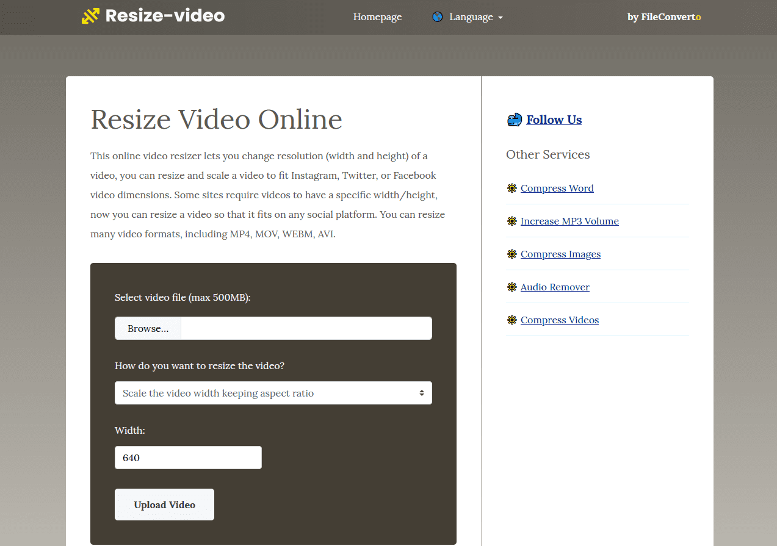Click the gear icon beside Audio Remover
Viewport: 777px width, 546px height.
click(512, 287)
